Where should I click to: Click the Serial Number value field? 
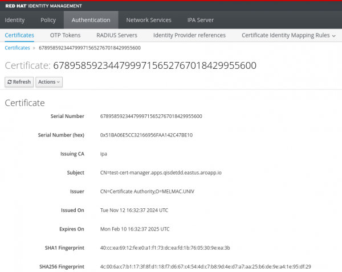pos(151,117)
